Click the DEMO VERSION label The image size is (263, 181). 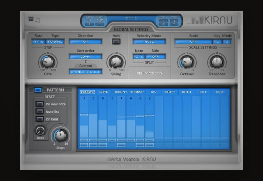(150, 73)
